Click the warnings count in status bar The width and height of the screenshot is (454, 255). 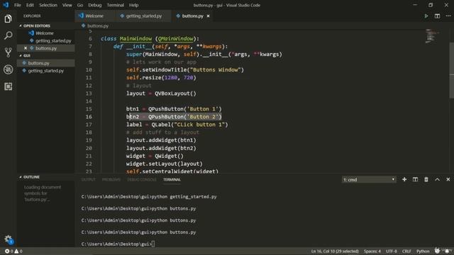point(18,251)
